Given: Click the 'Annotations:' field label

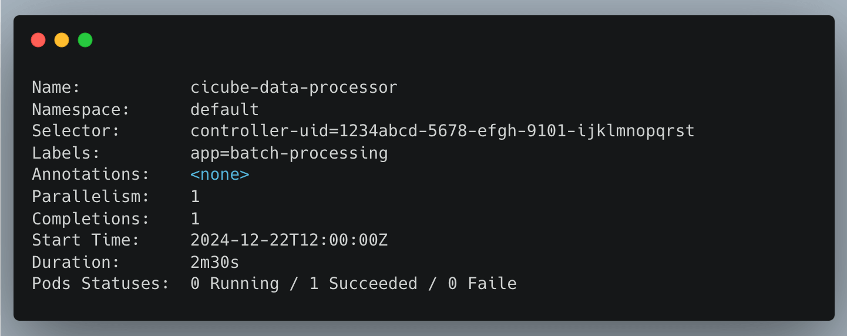Looking at the screenshot, I should click(x=90, y=175).
